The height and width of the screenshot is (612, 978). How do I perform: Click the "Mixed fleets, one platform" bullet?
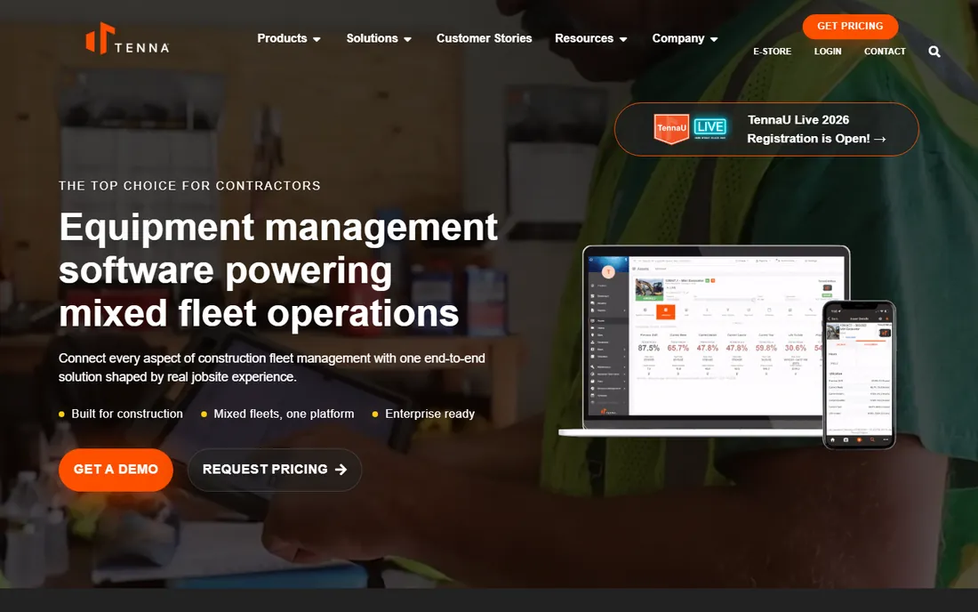[284, 414]
